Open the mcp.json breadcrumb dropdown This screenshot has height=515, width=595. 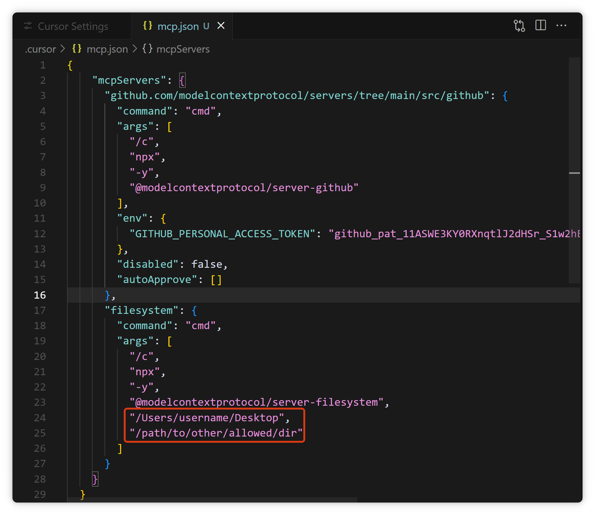pyautogui.click(x=107, y=49)
